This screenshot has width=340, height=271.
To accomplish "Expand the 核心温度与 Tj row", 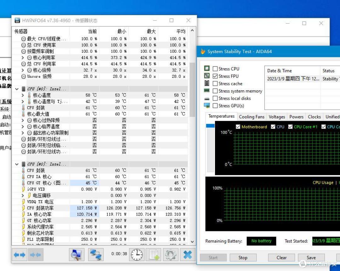I will pyautogui.click(x=23, y=101).
